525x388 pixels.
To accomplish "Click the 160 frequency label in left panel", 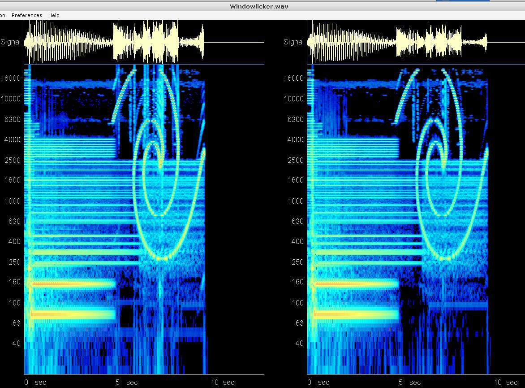I will pyautogui.click(x=14, y=282).
